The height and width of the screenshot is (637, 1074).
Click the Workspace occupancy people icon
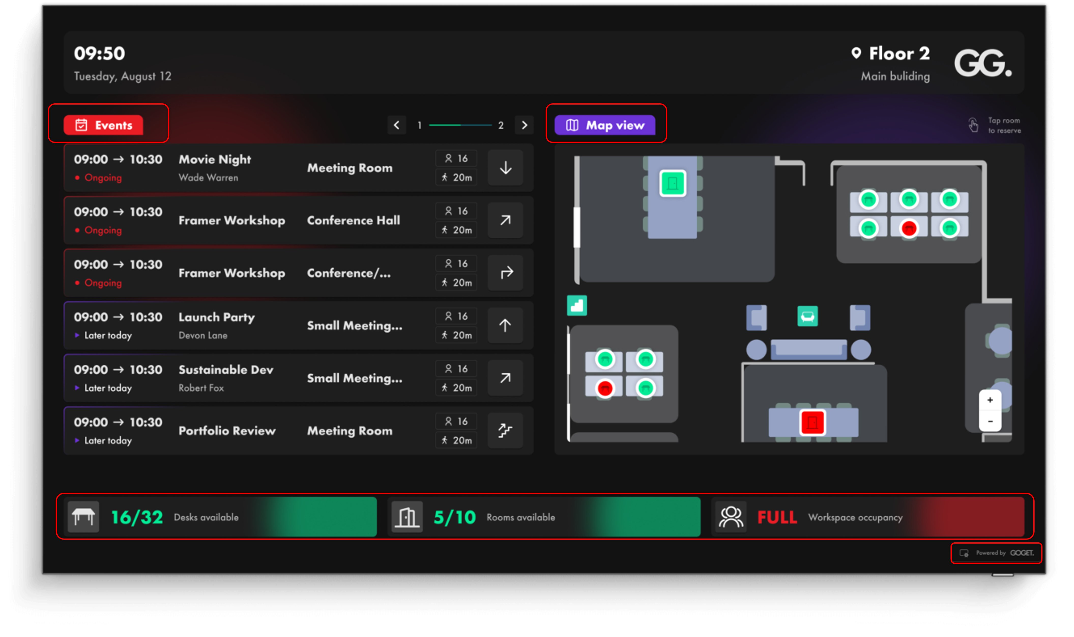[x=731, y=517]
